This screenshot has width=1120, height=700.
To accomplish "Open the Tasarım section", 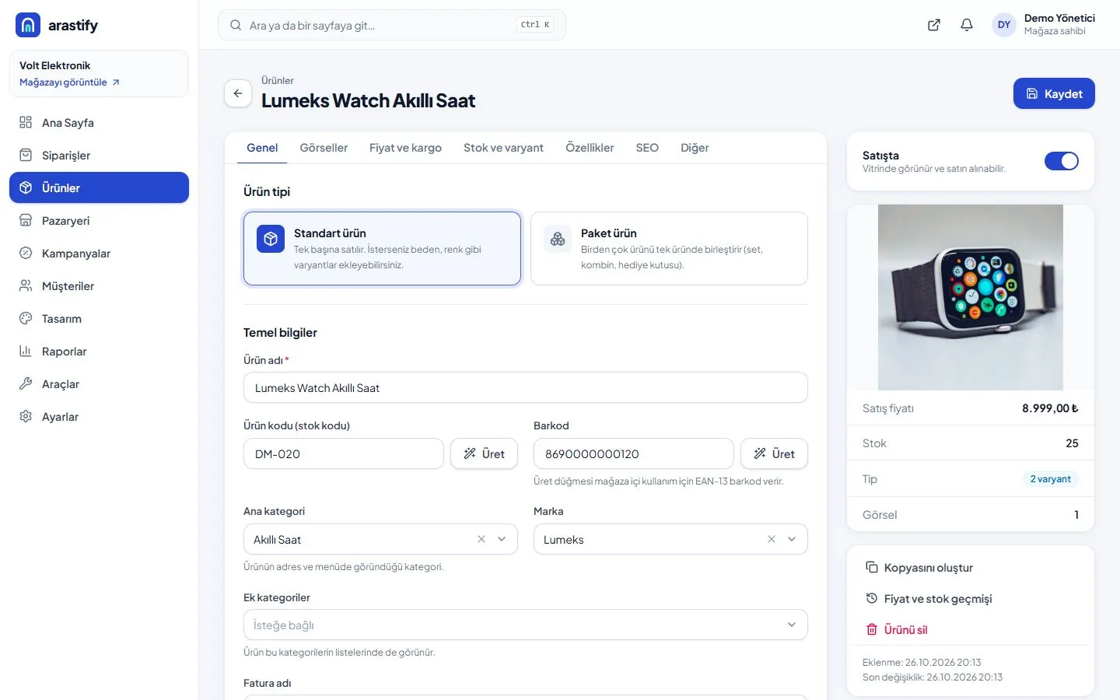I will [x=99, y=319].
